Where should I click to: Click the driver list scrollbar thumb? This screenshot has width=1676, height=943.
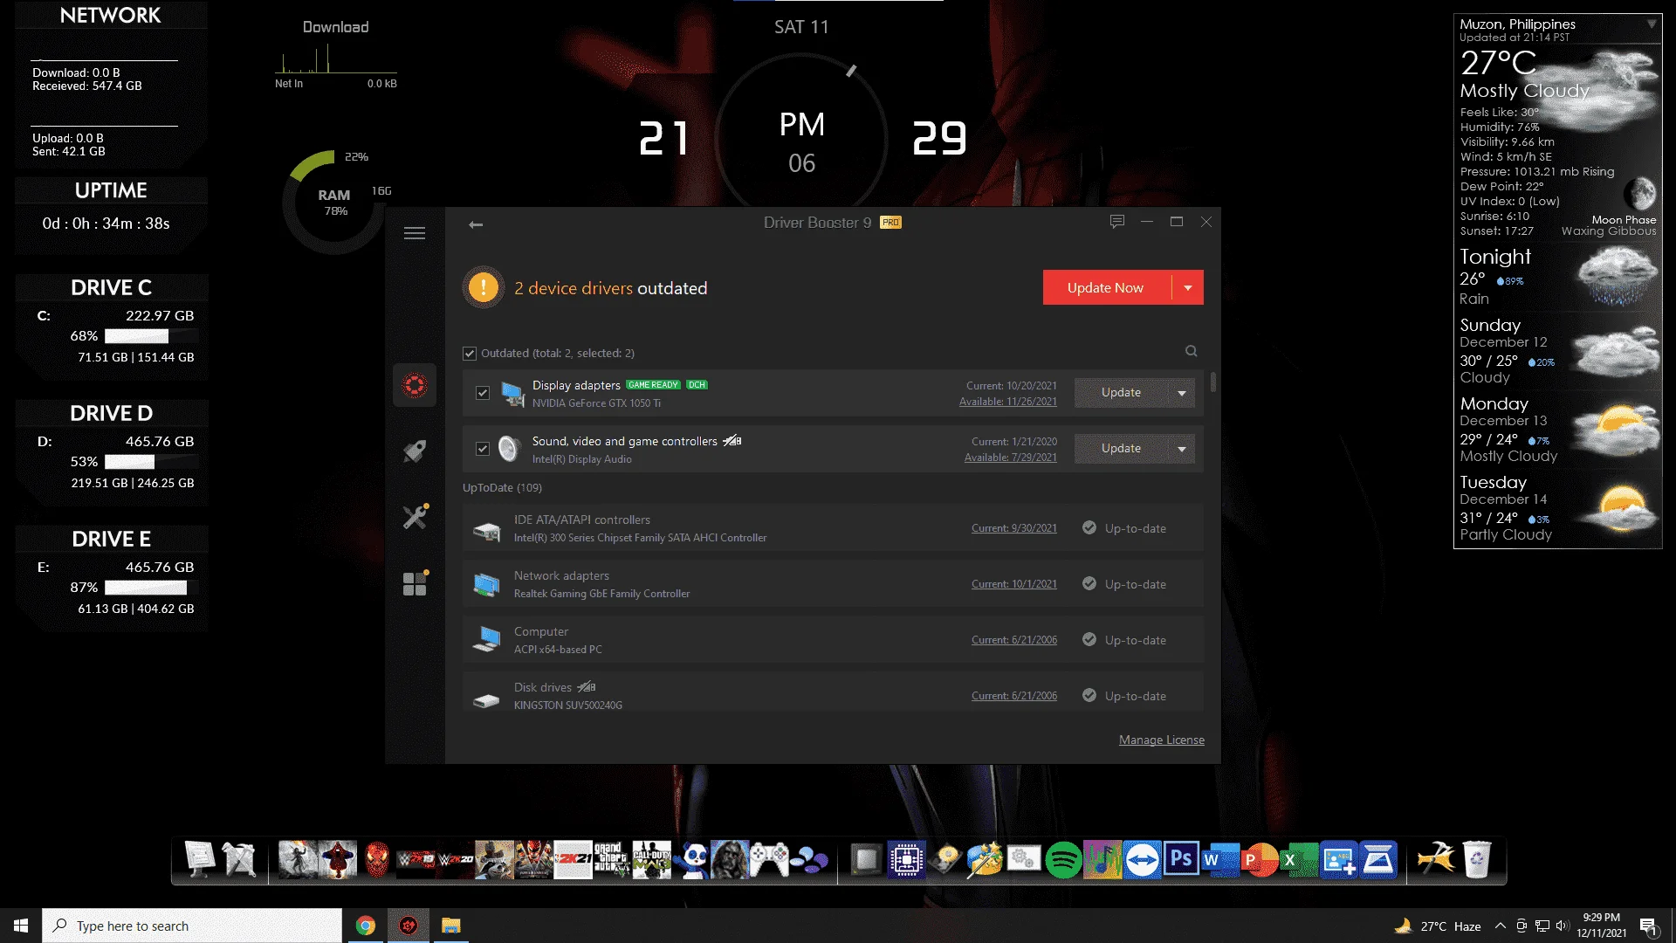[1213, 382]
